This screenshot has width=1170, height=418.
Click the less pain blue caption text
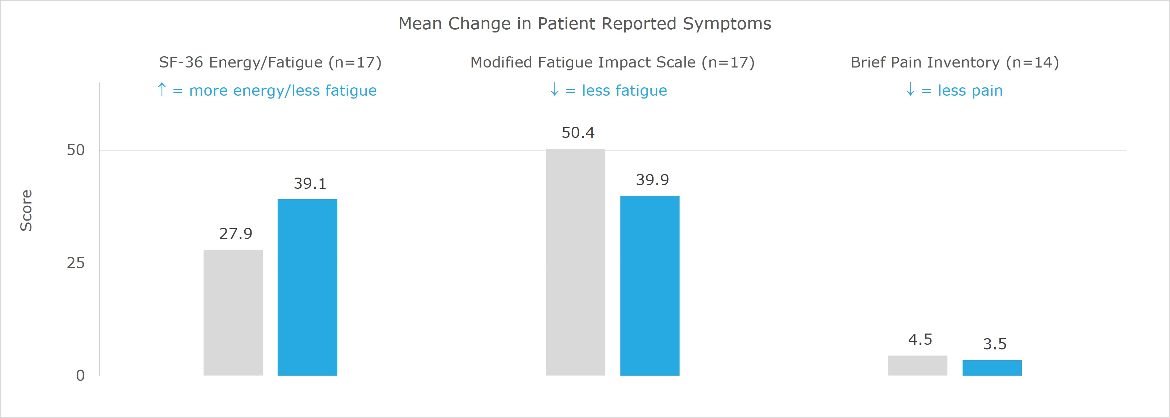tap(970, 90)
